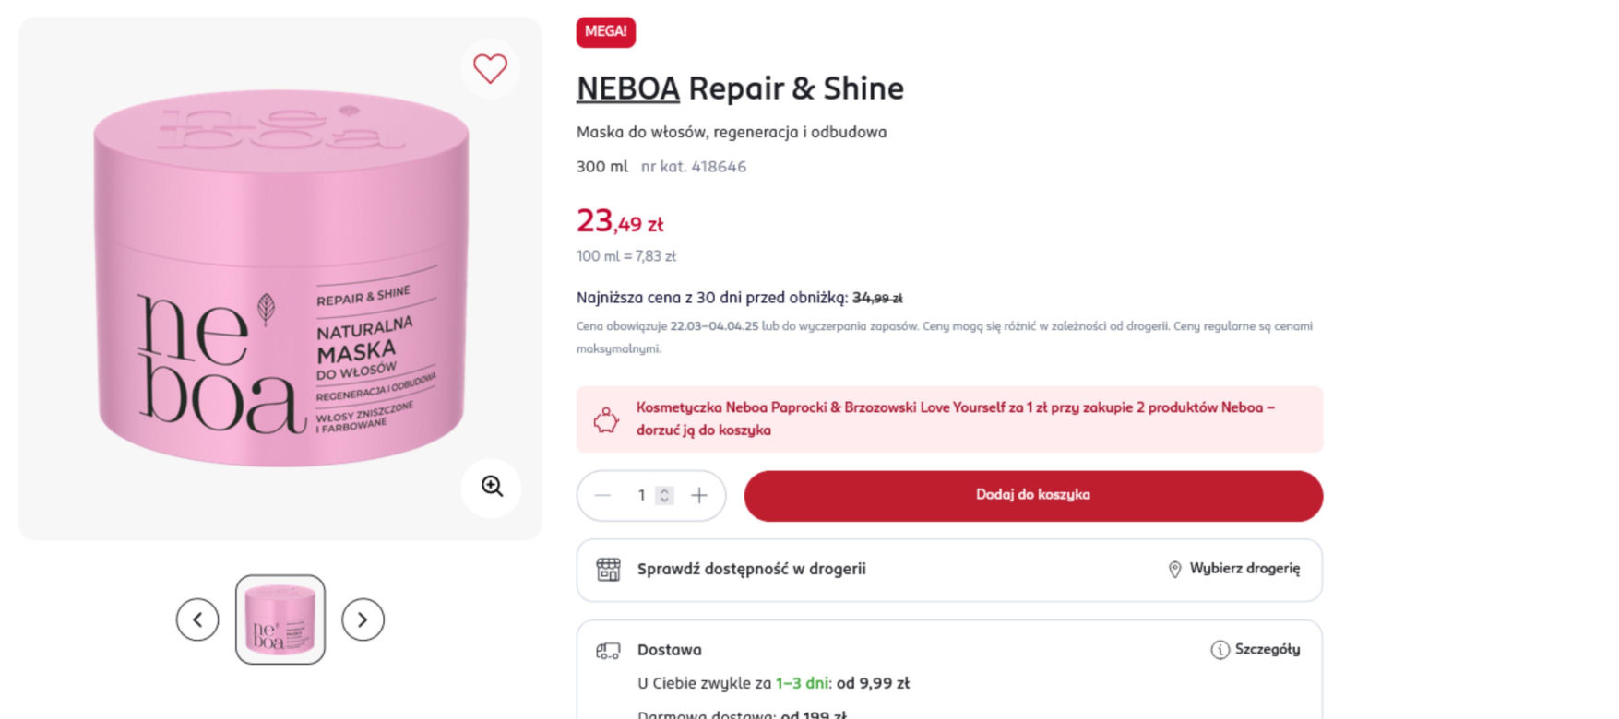Image resolution: width=1619 pixels, height=719 pixels.
Task: Decrease quantity with minus icon
Action: [603, 496]
